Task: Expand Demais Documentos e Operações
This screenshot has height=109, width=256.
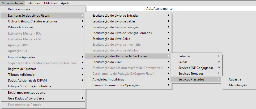Action: click(116, 85)
